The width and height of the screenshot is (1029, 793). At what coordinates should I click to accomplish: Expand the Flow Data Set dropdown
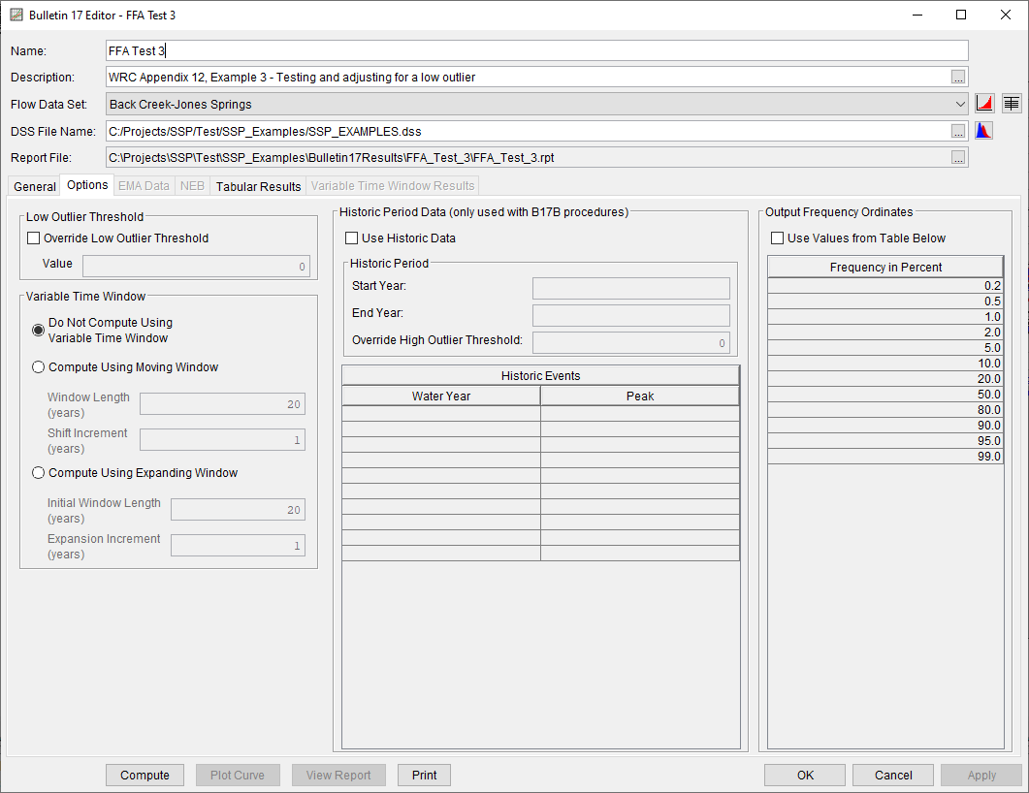tap(960, 105)
